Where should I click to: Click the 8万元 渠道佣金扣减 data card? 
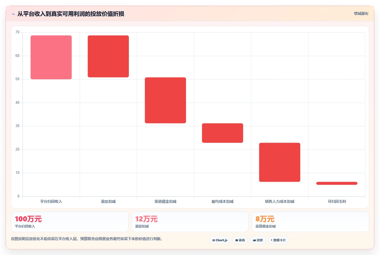coord(310,222)
